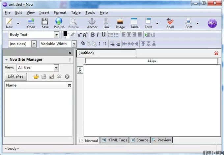
Task: Open the New button's dropdown arrow
Action: (x=18, y=23)
